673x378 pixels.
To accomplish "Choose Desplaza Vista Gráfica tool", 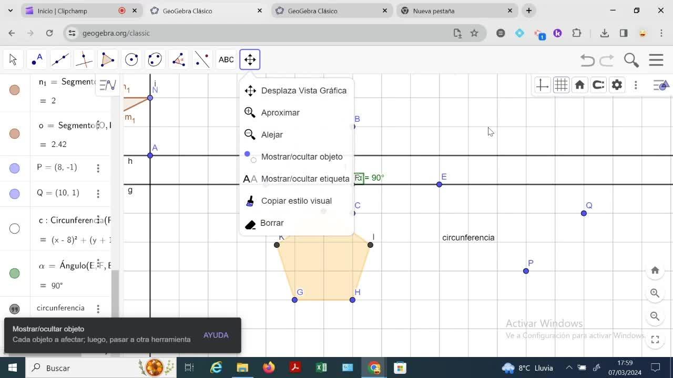I will click(297, 90).
